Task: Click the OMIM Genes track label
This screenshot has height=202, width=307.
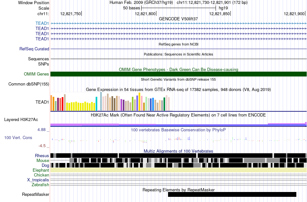Action: (37, 74)
